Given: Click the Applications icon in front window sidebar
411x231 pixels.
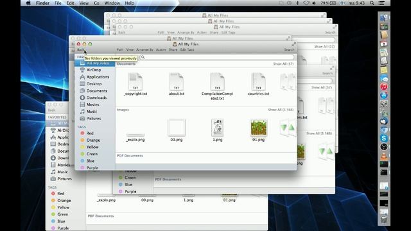Looking at the screenshot, I should point(82,77).
